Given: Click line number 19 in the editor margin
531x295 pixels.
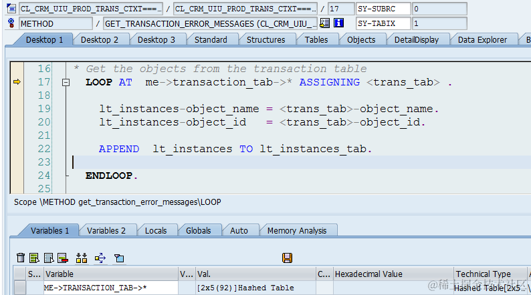Looking at the screenshot, I should [44, 109].
